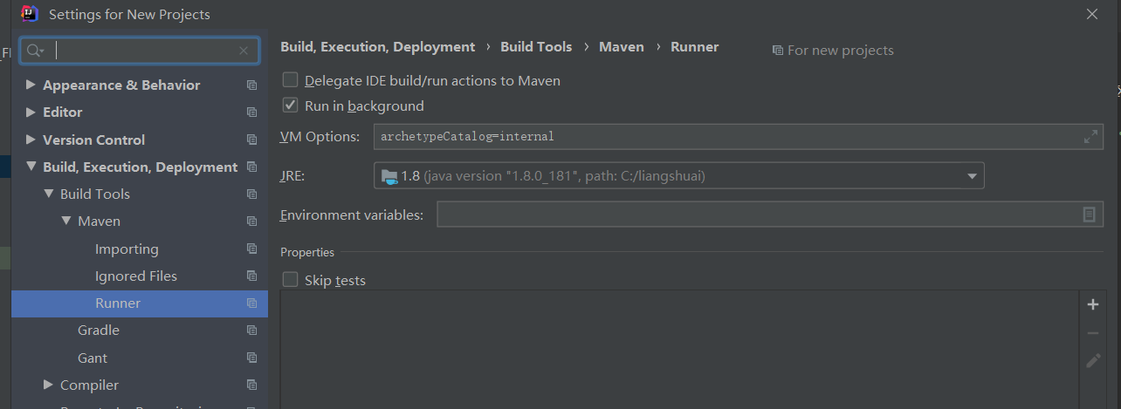
Task: Remove a Maven property with minus icon
Action: (1092, 333)
